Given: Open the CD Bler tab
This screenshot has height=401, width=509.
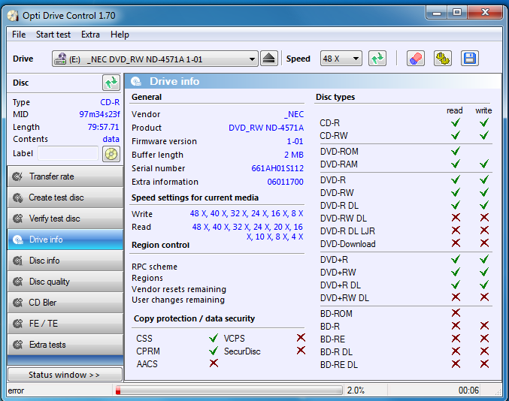Looking at the screenshot, I should (x=65, y=303).
